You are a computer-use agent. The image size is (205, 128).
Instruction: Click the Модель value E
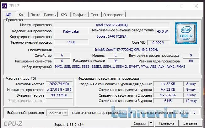click(x=116, y=55)
